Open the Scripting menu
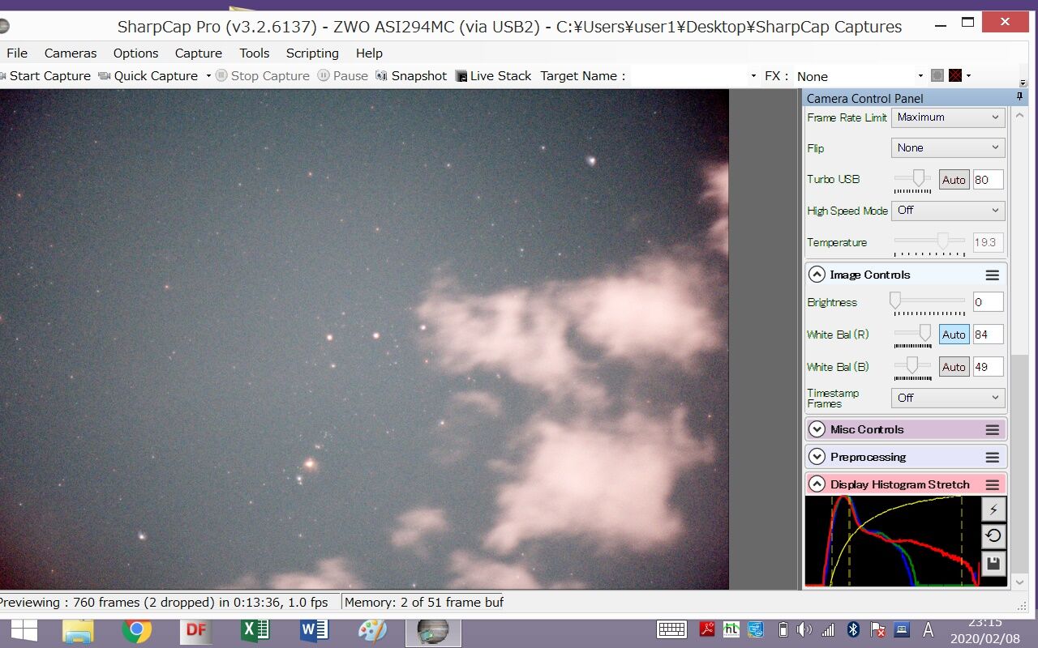 pos(312,53)
